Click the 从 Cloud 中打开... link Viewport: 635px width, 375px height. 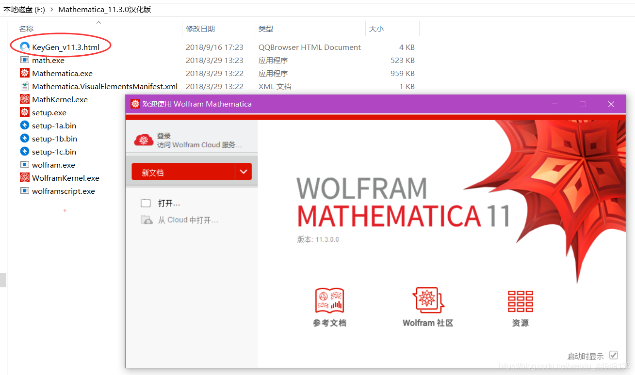[188, 220]
